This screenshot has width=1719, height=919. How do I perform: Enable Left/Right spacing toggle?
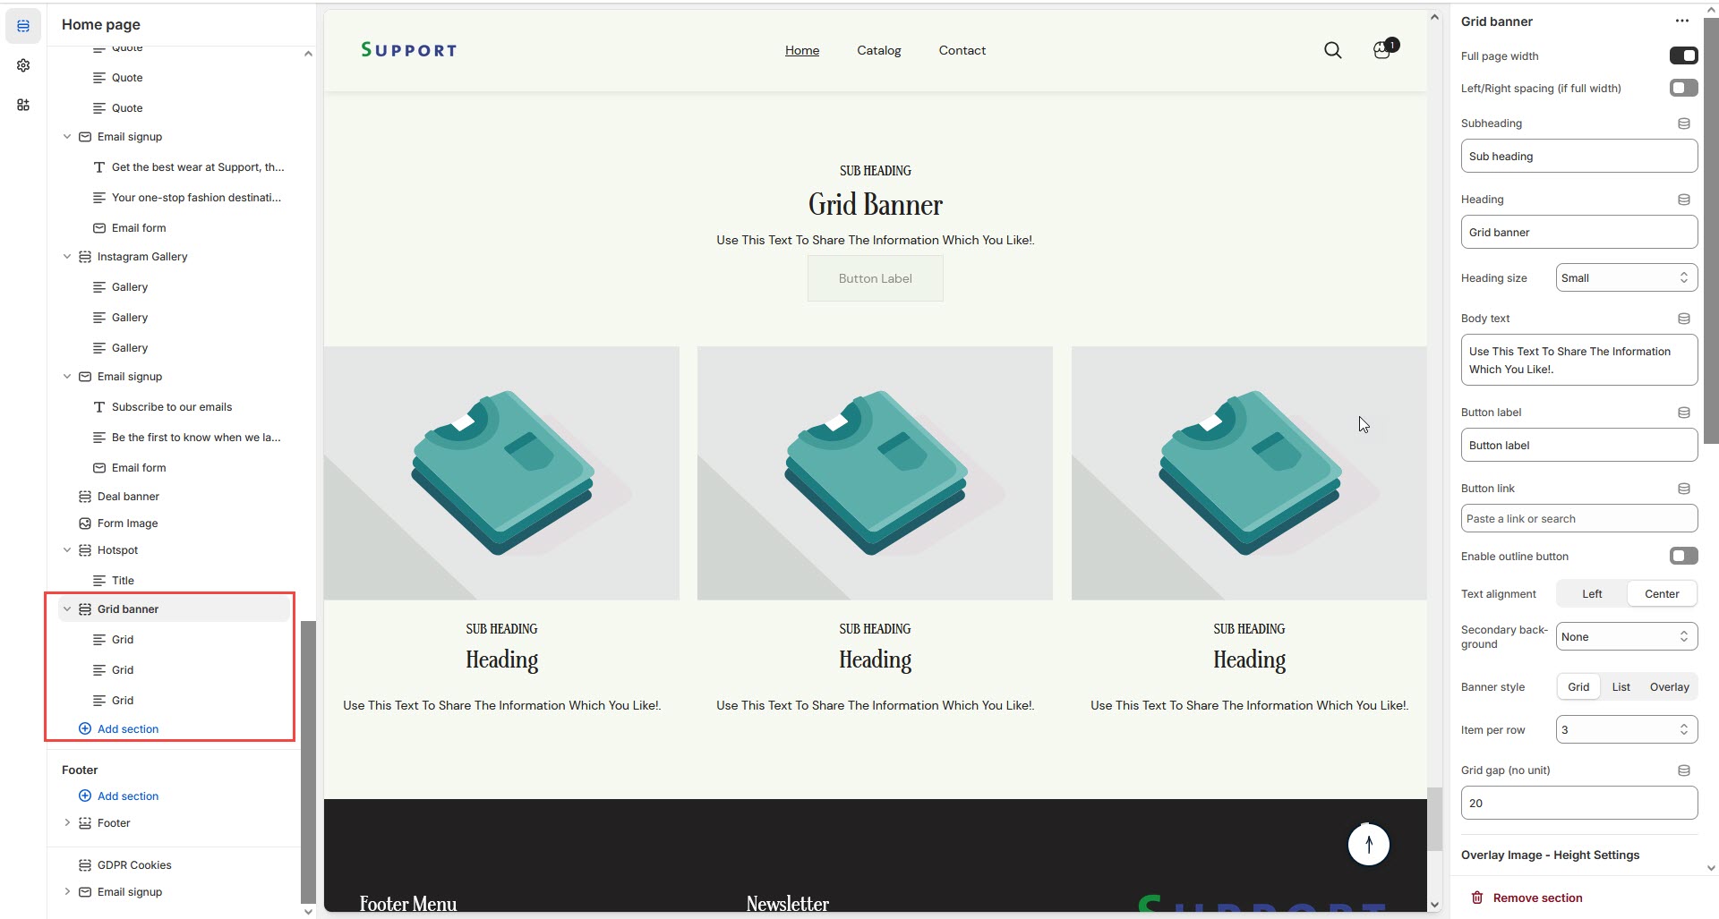click(1683, 88)
